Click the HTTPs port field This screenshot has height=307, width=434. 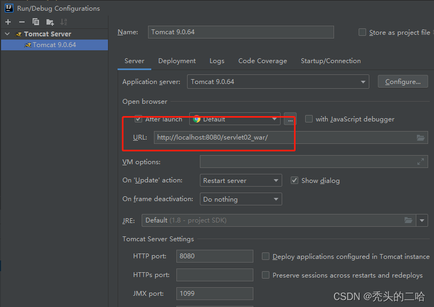(214, 275)
